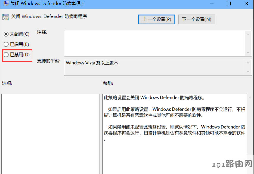254x174 pixels.
Task: Maximize the policy settings window
Action: [229, 4]
